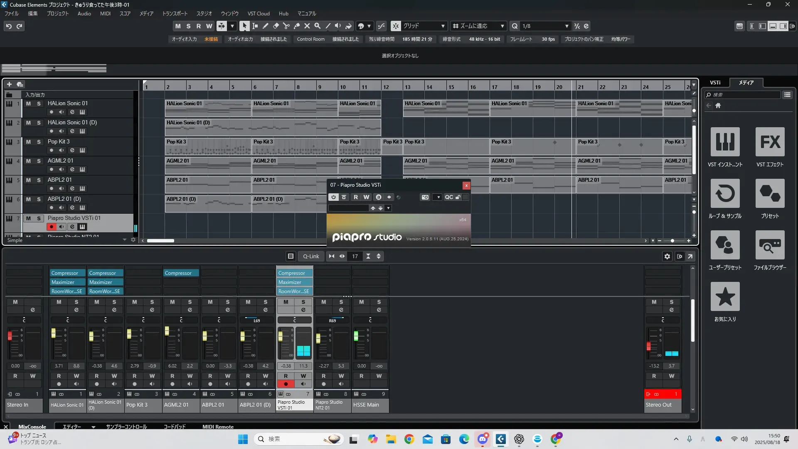Mute the Pop Kit 3 track
This screenshot has height=449, width=798.
point(28,142)
